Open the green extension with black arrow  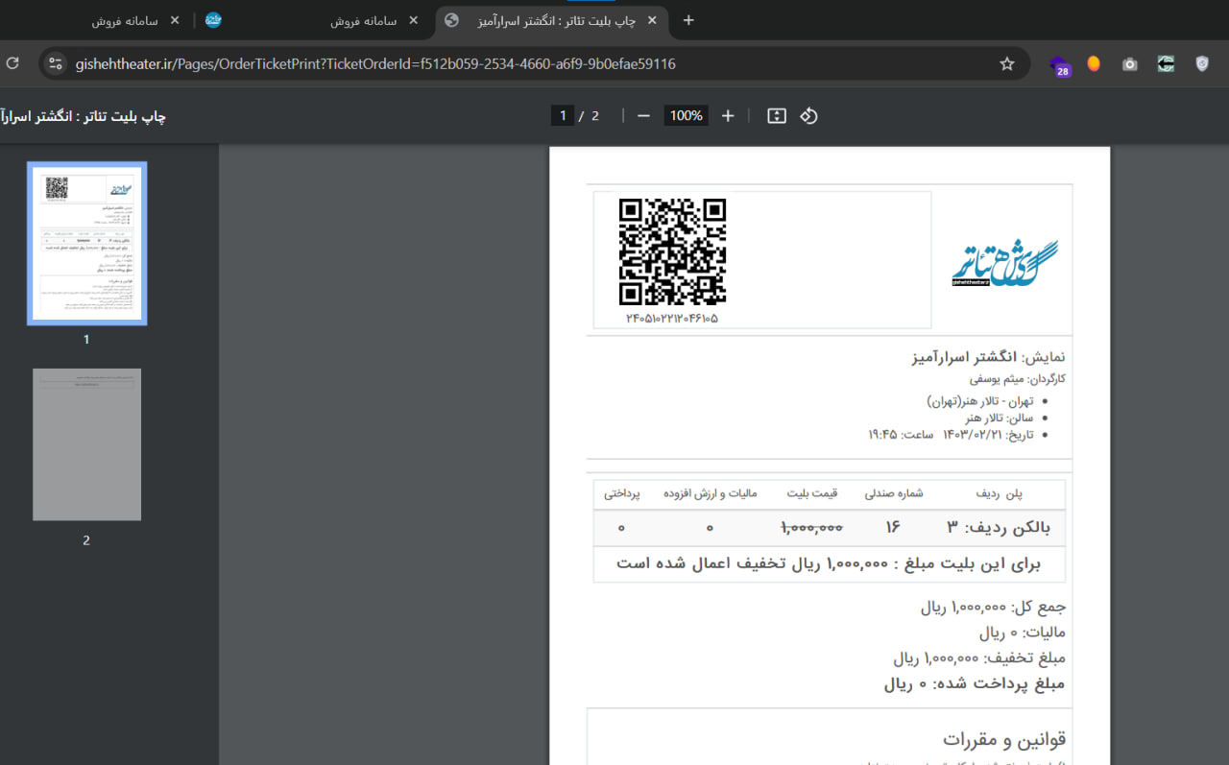(x=1166, y=63)
